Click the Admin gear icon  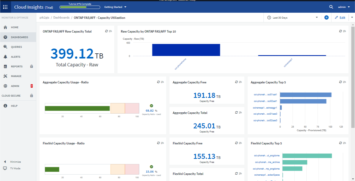[x=5, y=86]
